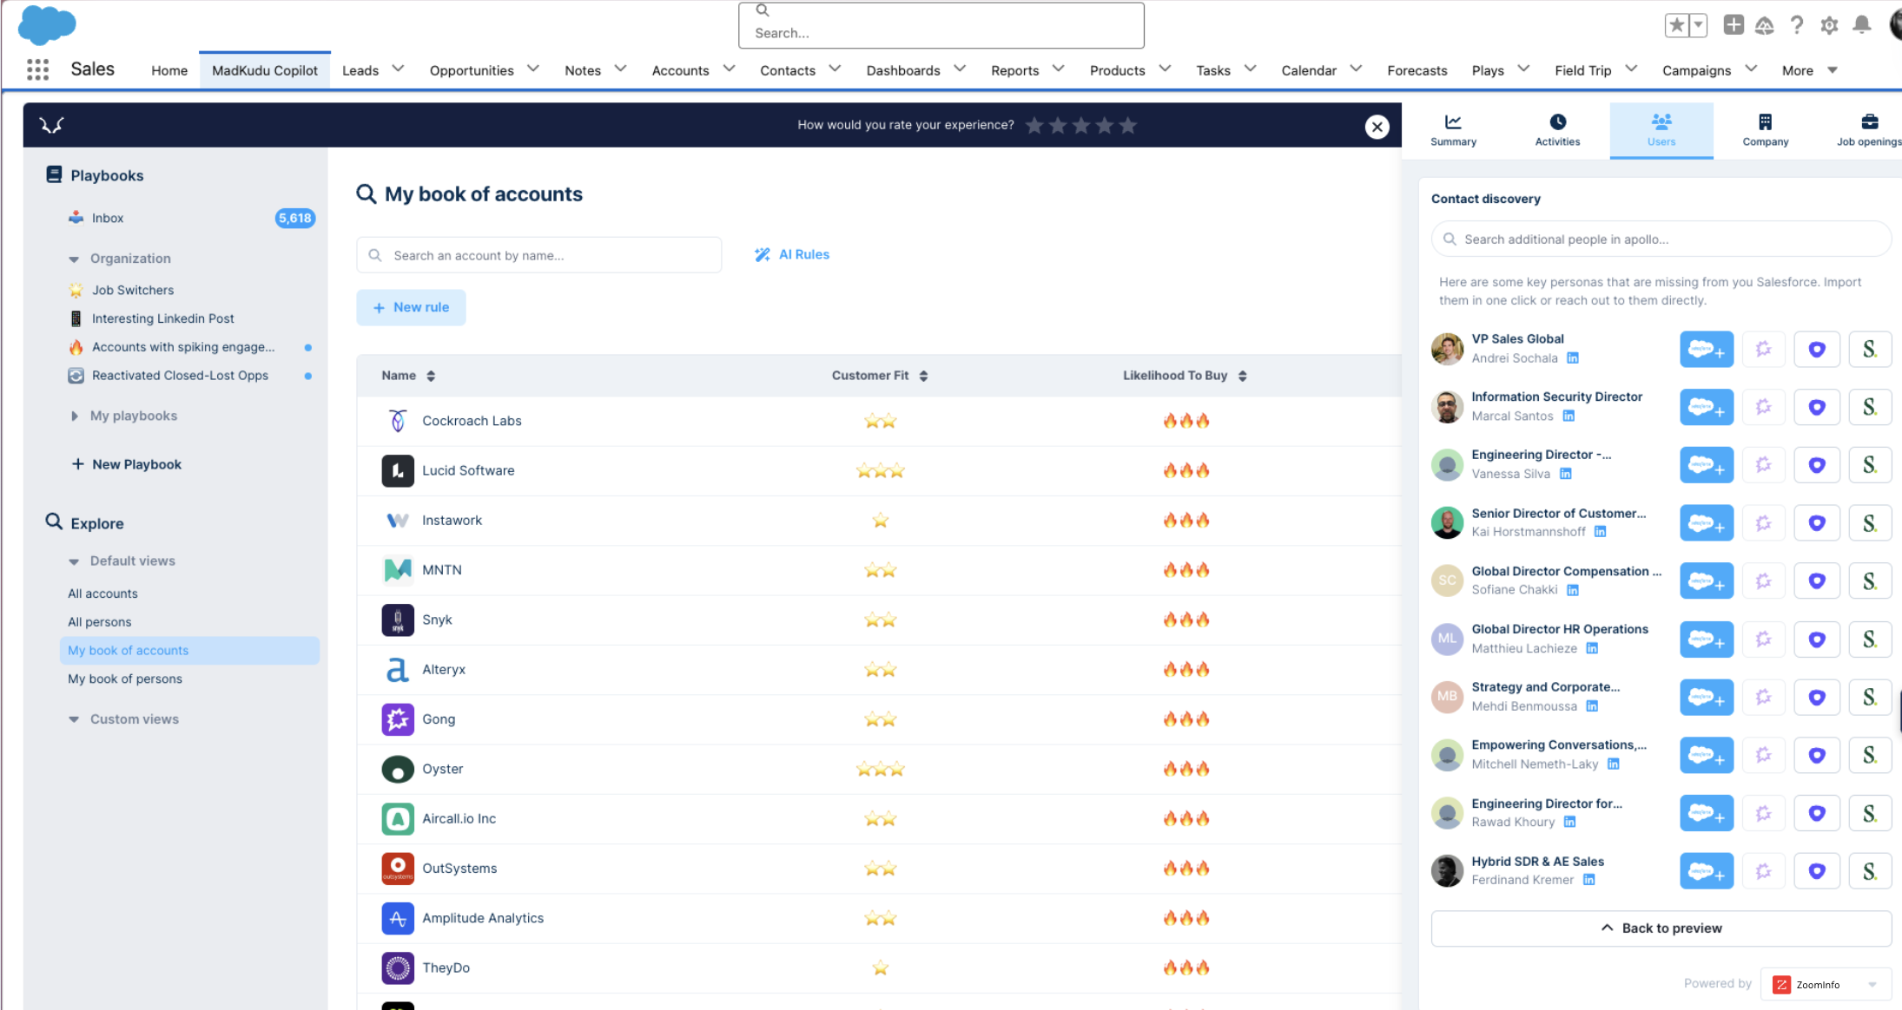The image size is (1902, 1010).
Task: Add Andrei Sochala to Salesforce
Action: pos(1706,349)
